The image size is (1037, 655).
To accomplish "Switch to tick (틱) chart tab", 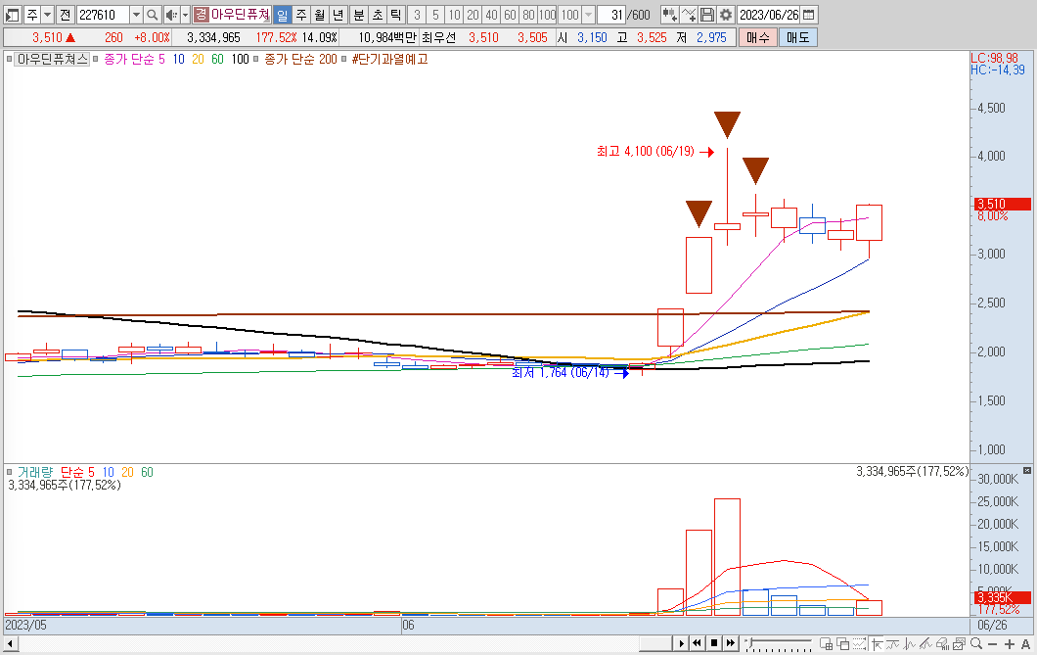I will [x=395, y=15].
